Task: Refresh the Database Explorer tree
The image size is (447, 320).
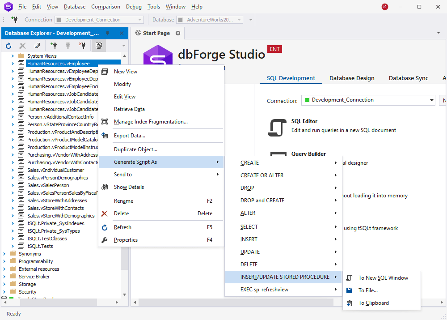Action: pos(8,45)
